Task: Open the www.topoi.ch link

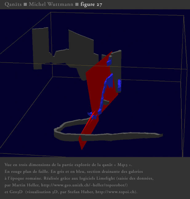Action: [116, 192]
